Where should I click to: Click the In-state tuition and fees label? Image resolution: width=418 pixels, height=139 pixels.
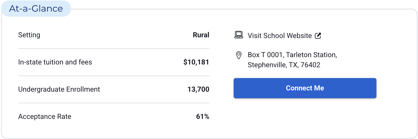click(55, 62)
